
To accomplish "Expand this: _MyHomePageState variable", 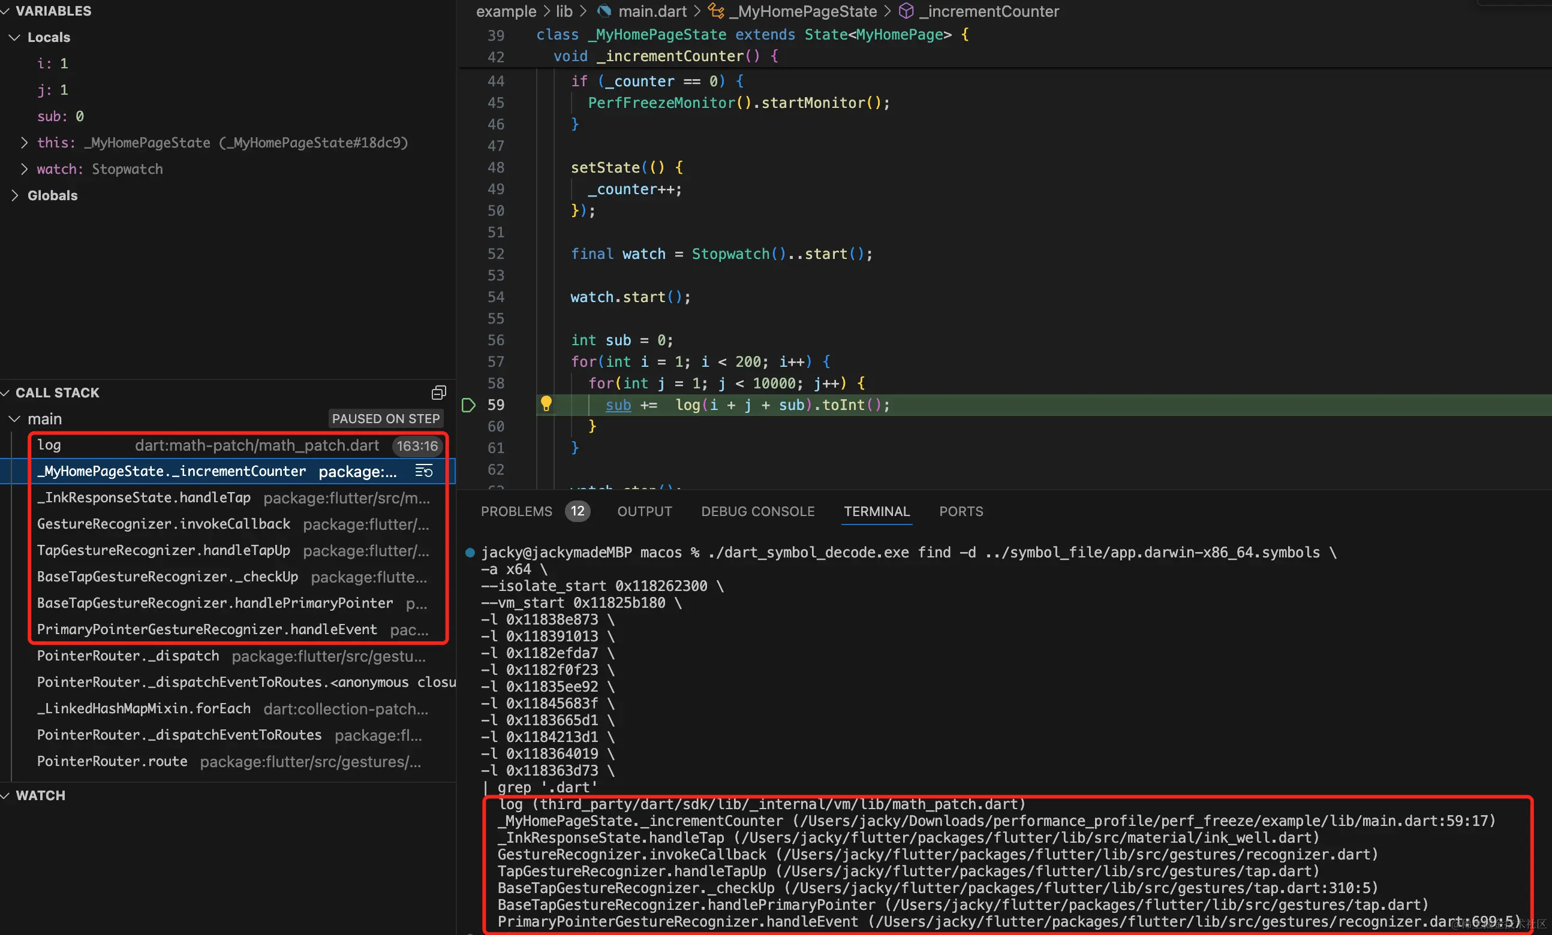I will [24, 142].
